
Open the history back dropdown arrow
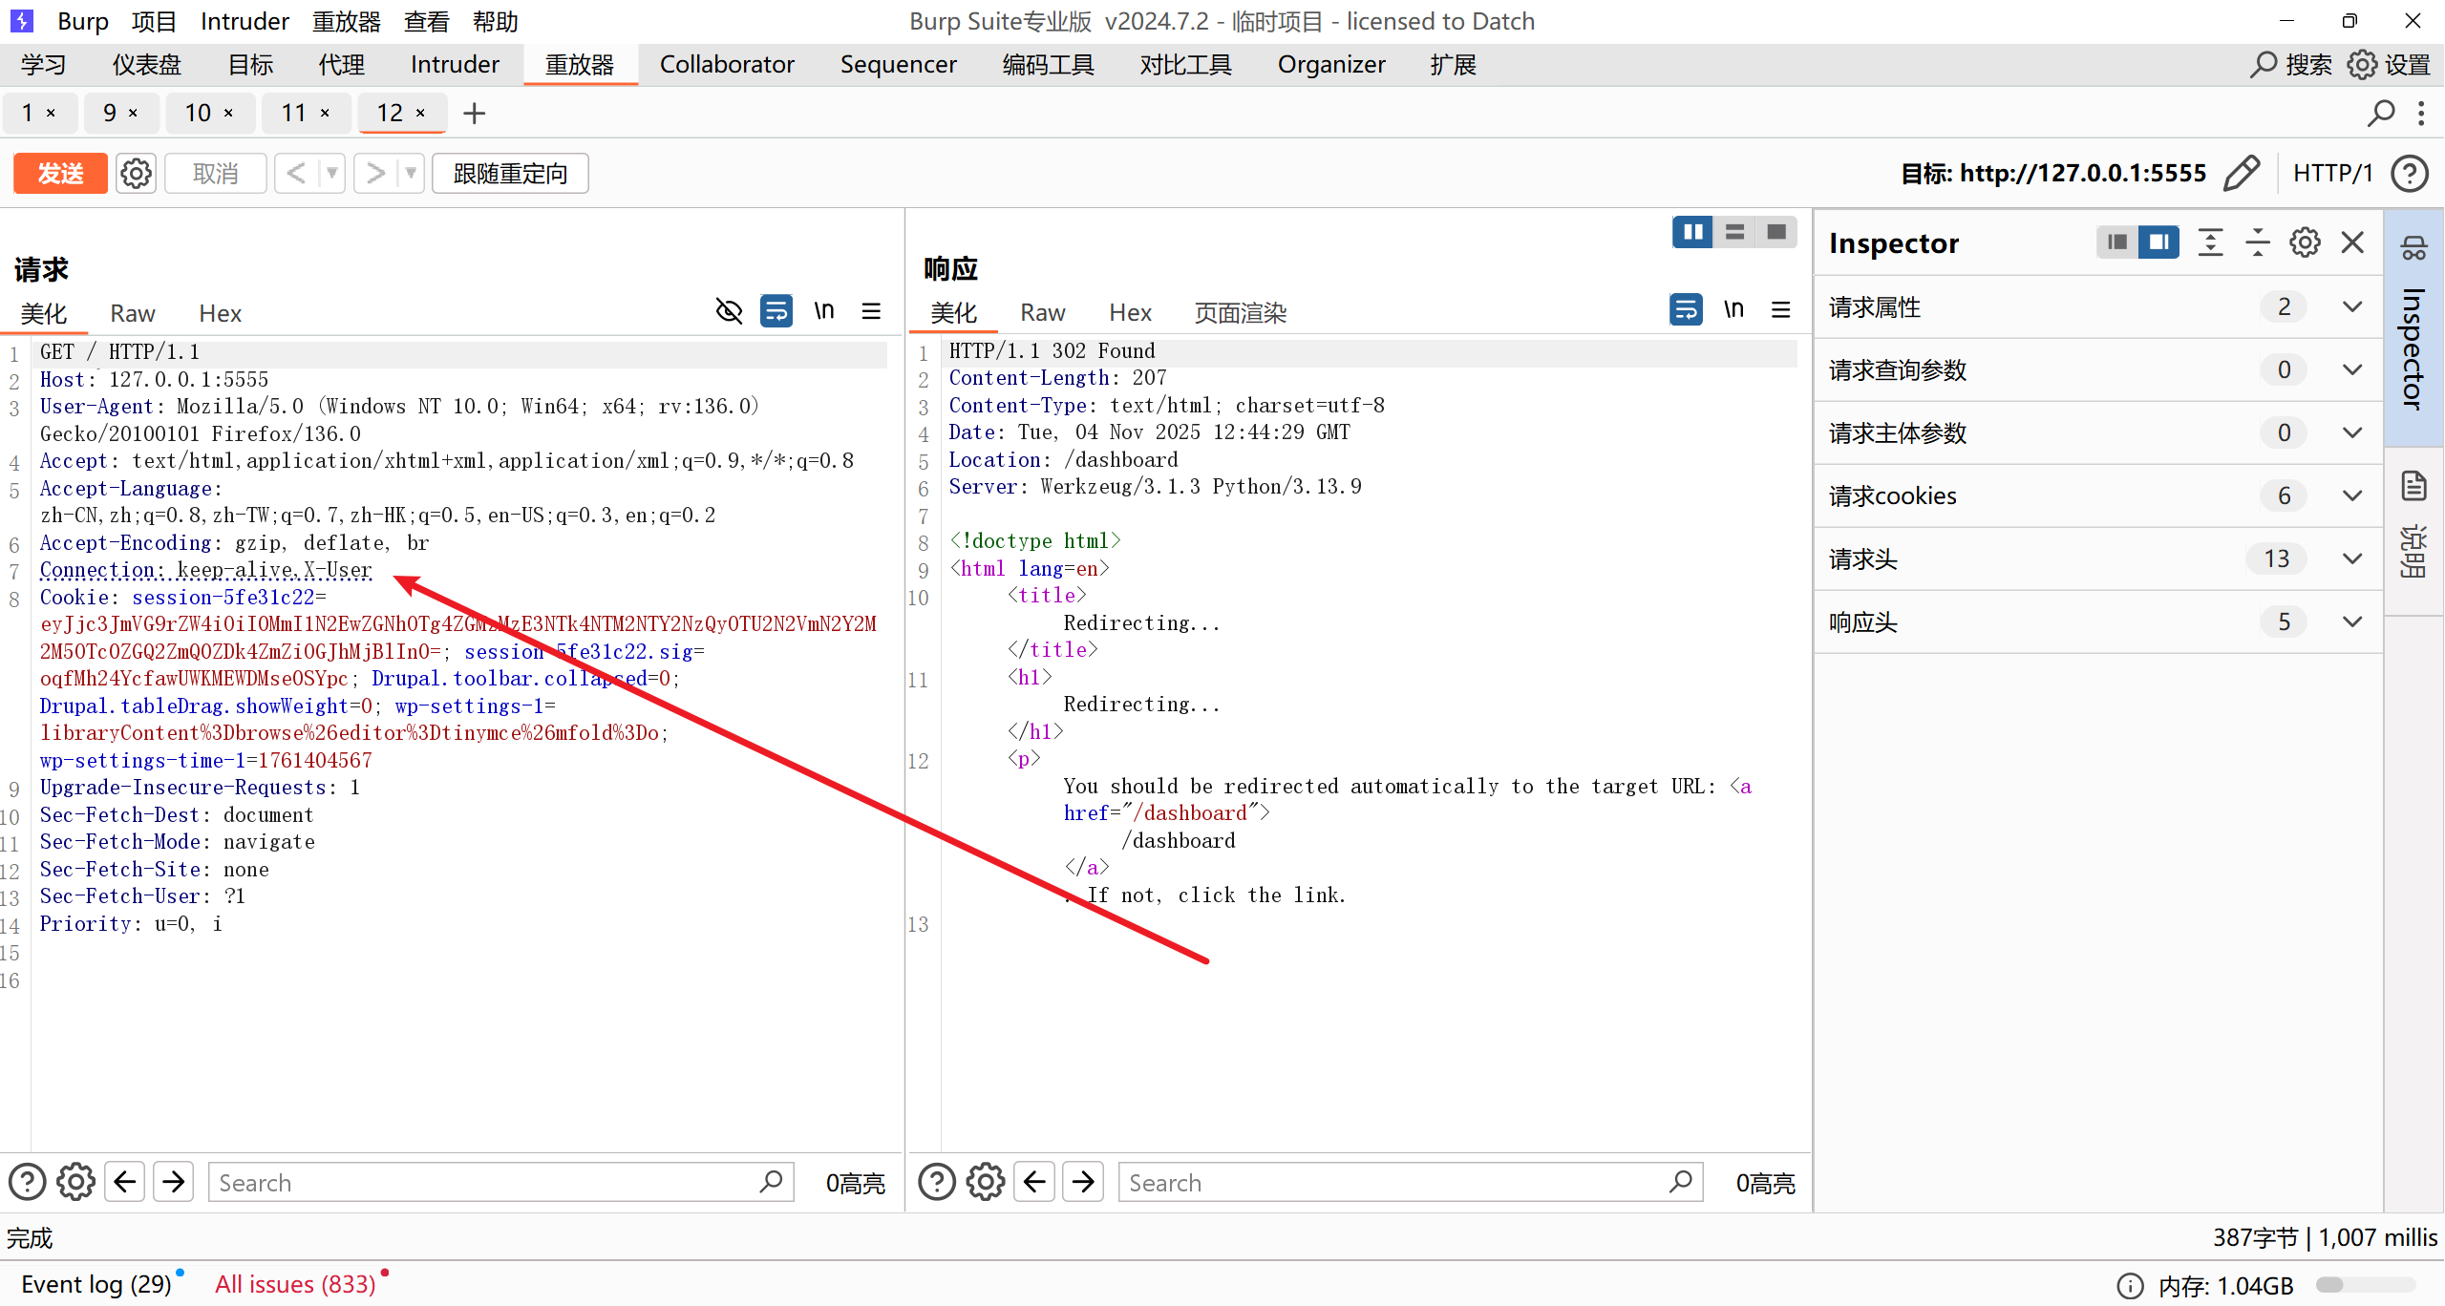pyautogui.click(x=332, y=174)
